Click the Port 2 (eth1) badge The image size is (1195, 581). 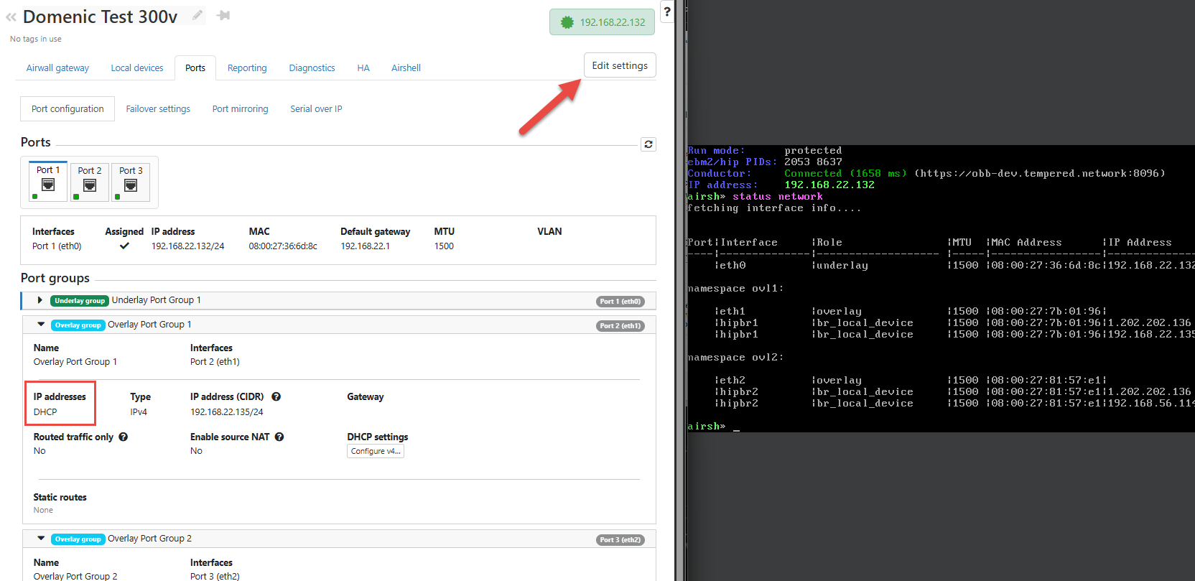coord(620,326)
